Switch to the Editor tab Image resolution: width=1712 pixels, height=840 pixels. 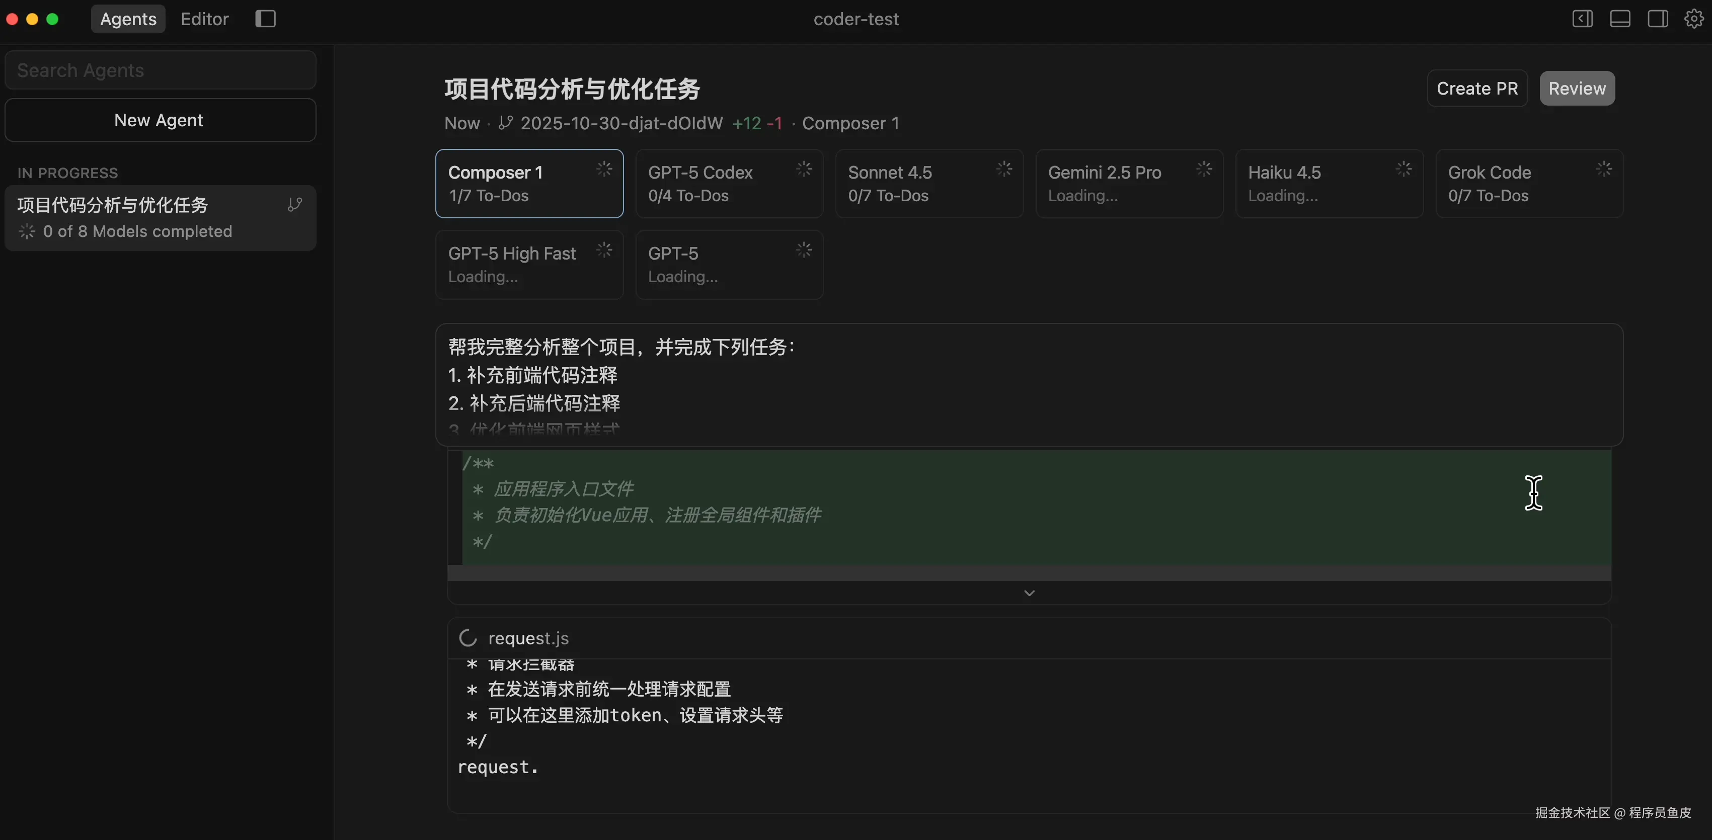(x=204, y=19)
